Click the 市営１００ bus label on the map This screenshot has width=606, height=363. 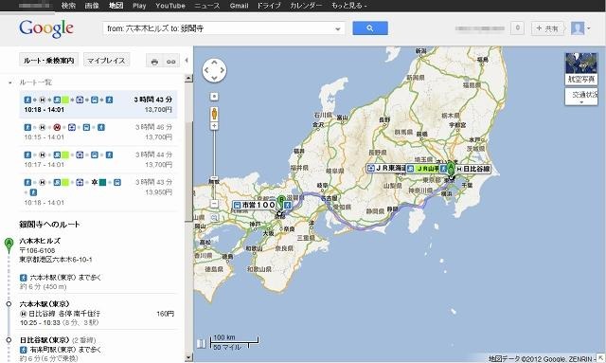click(x=255, y=205)
